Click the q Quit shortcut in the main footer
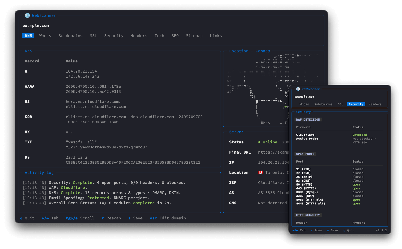Viewport: 402px width, 249px height. 27,218
